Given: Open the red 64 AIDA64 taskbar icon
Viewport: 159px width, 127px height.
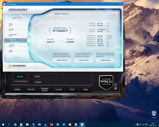Looking at the screenshot, I should click(52, 124).
